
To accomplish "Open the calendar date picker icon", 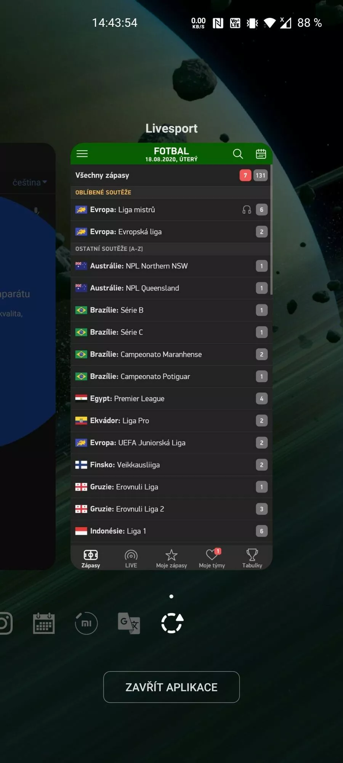I will tap(261, 154).
